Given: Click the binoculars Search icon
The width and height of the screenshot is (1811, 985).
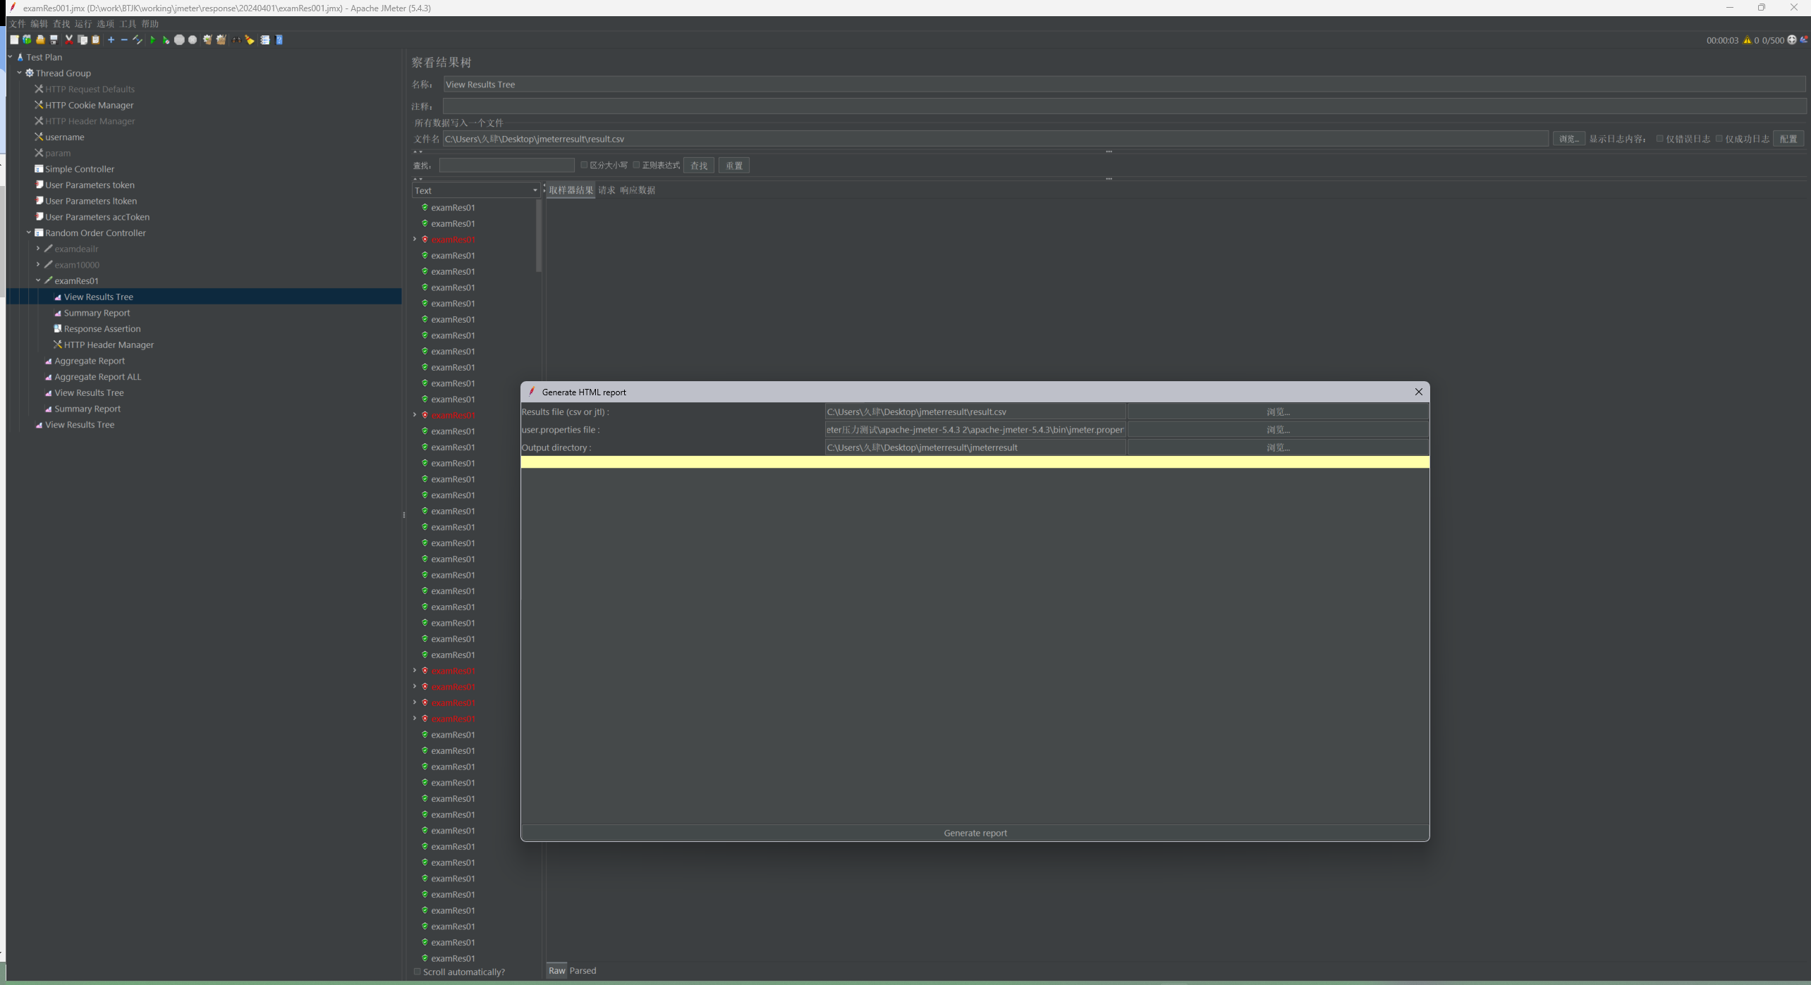Looking at the screenshot, I should coord(236,40).
